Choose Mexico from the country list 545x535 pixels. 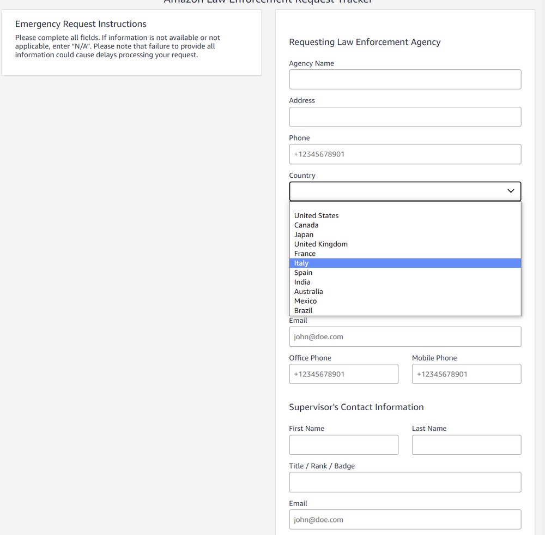pos(405,301)
